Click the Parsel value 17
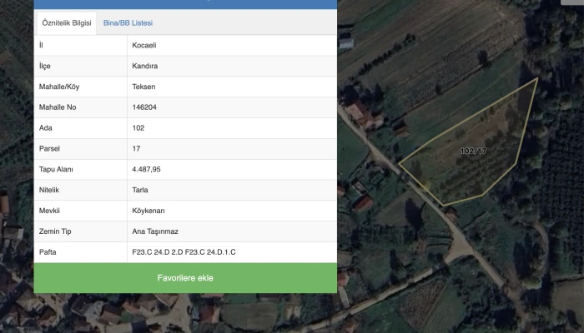Viewport: 584px width, 333px height. (137, 149)
